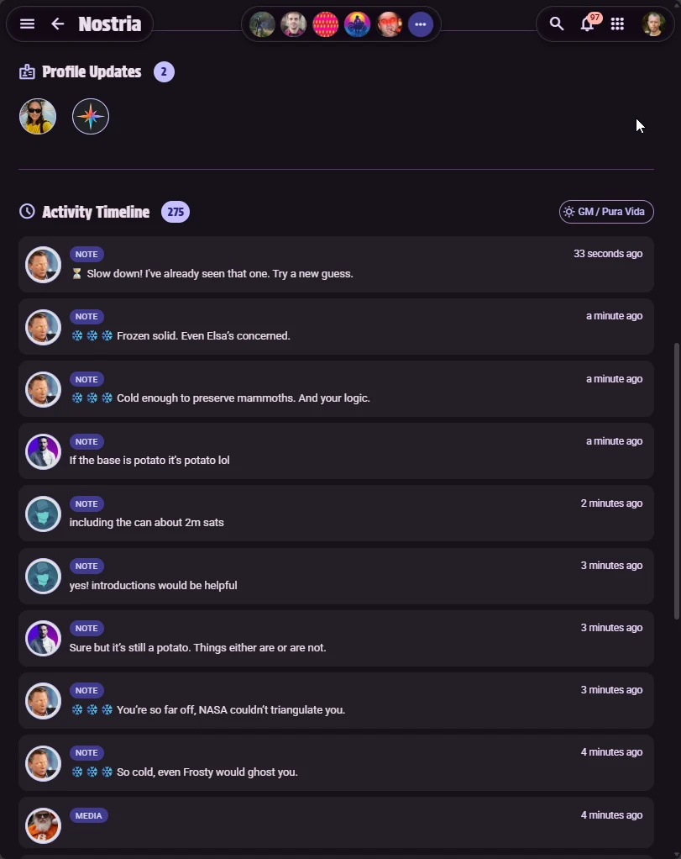Open the hamburger menu
The height and width of the screenshot is (859, 681).
pos(27,24)
